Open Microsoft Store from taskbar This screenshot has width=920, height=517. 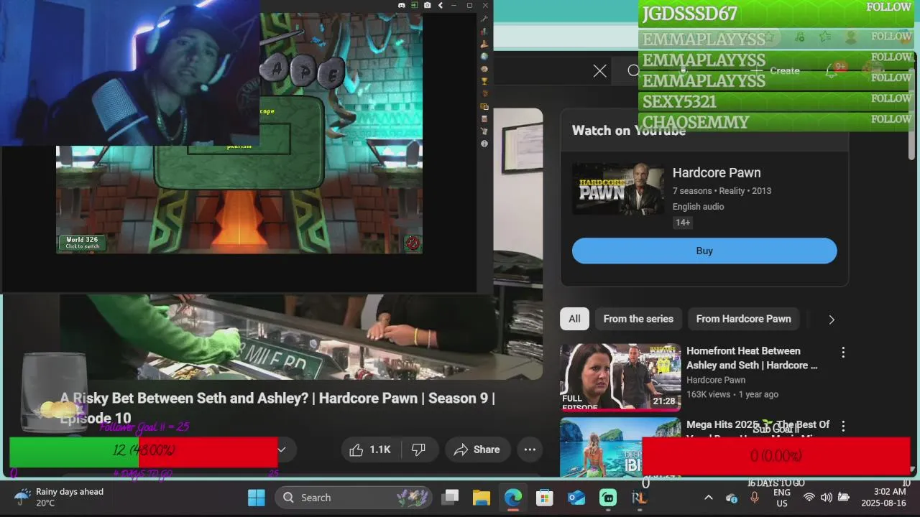coord(545,498)
